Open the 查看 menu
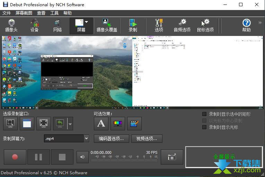Viewport: 265px width, 177px height. tap(41, 13)
